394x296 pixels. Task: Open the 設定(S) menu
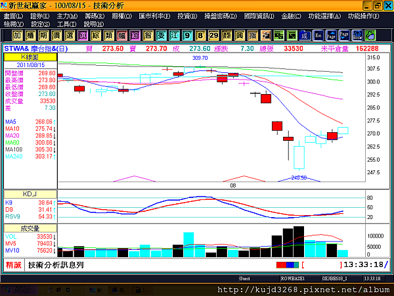pos(40,24)
